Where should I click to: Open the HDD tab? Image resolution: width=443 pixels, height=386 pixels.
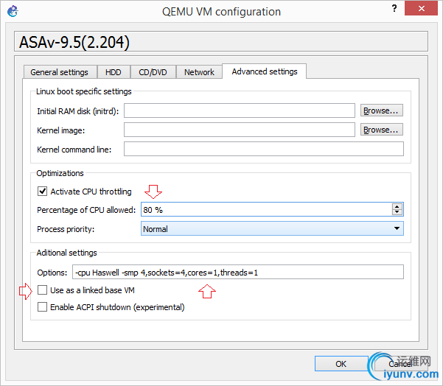114,72
